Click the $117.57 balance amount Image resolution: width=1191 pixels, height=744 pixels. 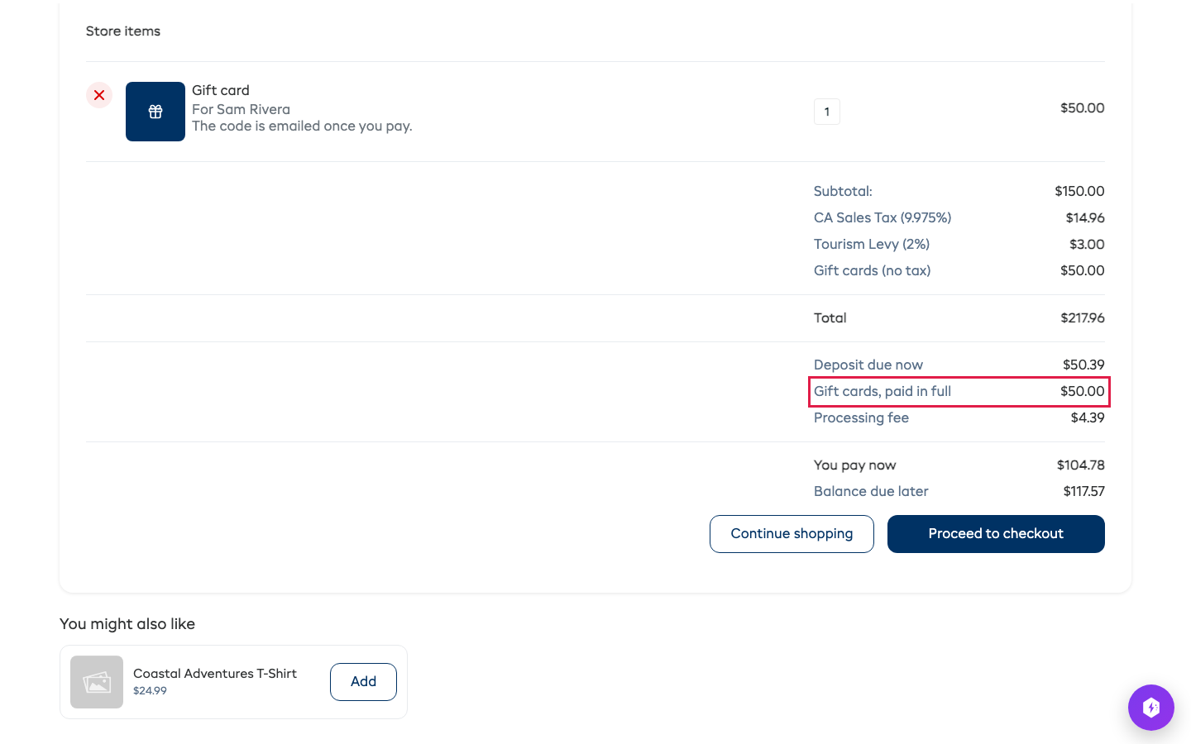[x=1083, y=491]
